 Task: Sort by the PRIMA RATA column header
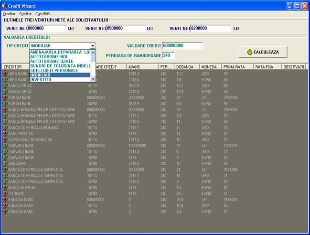[x=237, y=67]
